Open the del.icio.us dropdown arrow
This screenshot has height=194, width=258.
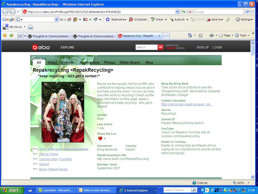[24, 27]
